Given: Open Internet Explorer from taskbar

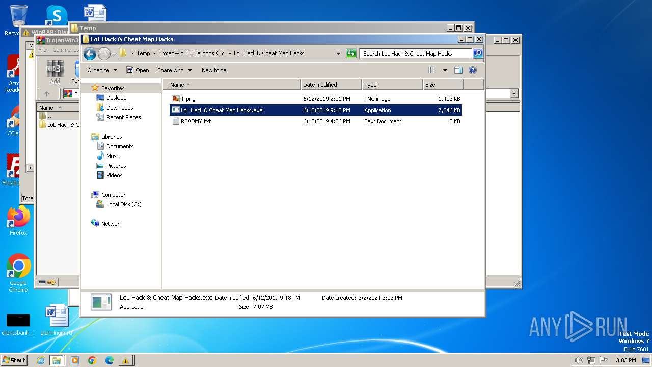Looking at the screenshot, I should coord(40,360).
